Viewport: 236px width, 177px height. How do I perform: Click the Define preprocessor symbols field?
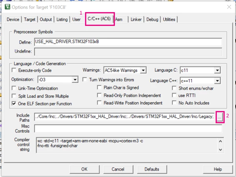128,42
